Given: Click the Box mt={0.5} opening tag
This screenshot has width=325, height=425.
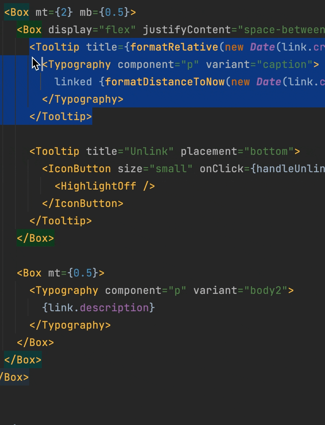Looking at the screenshot, I should [61, 273].
